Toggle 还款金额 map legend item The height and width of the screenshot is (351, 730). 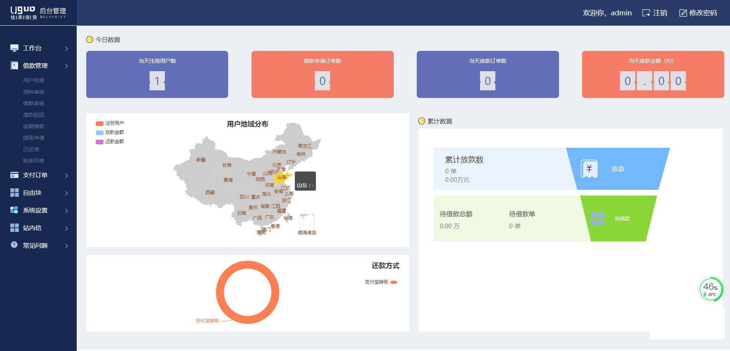click(110, 142)
